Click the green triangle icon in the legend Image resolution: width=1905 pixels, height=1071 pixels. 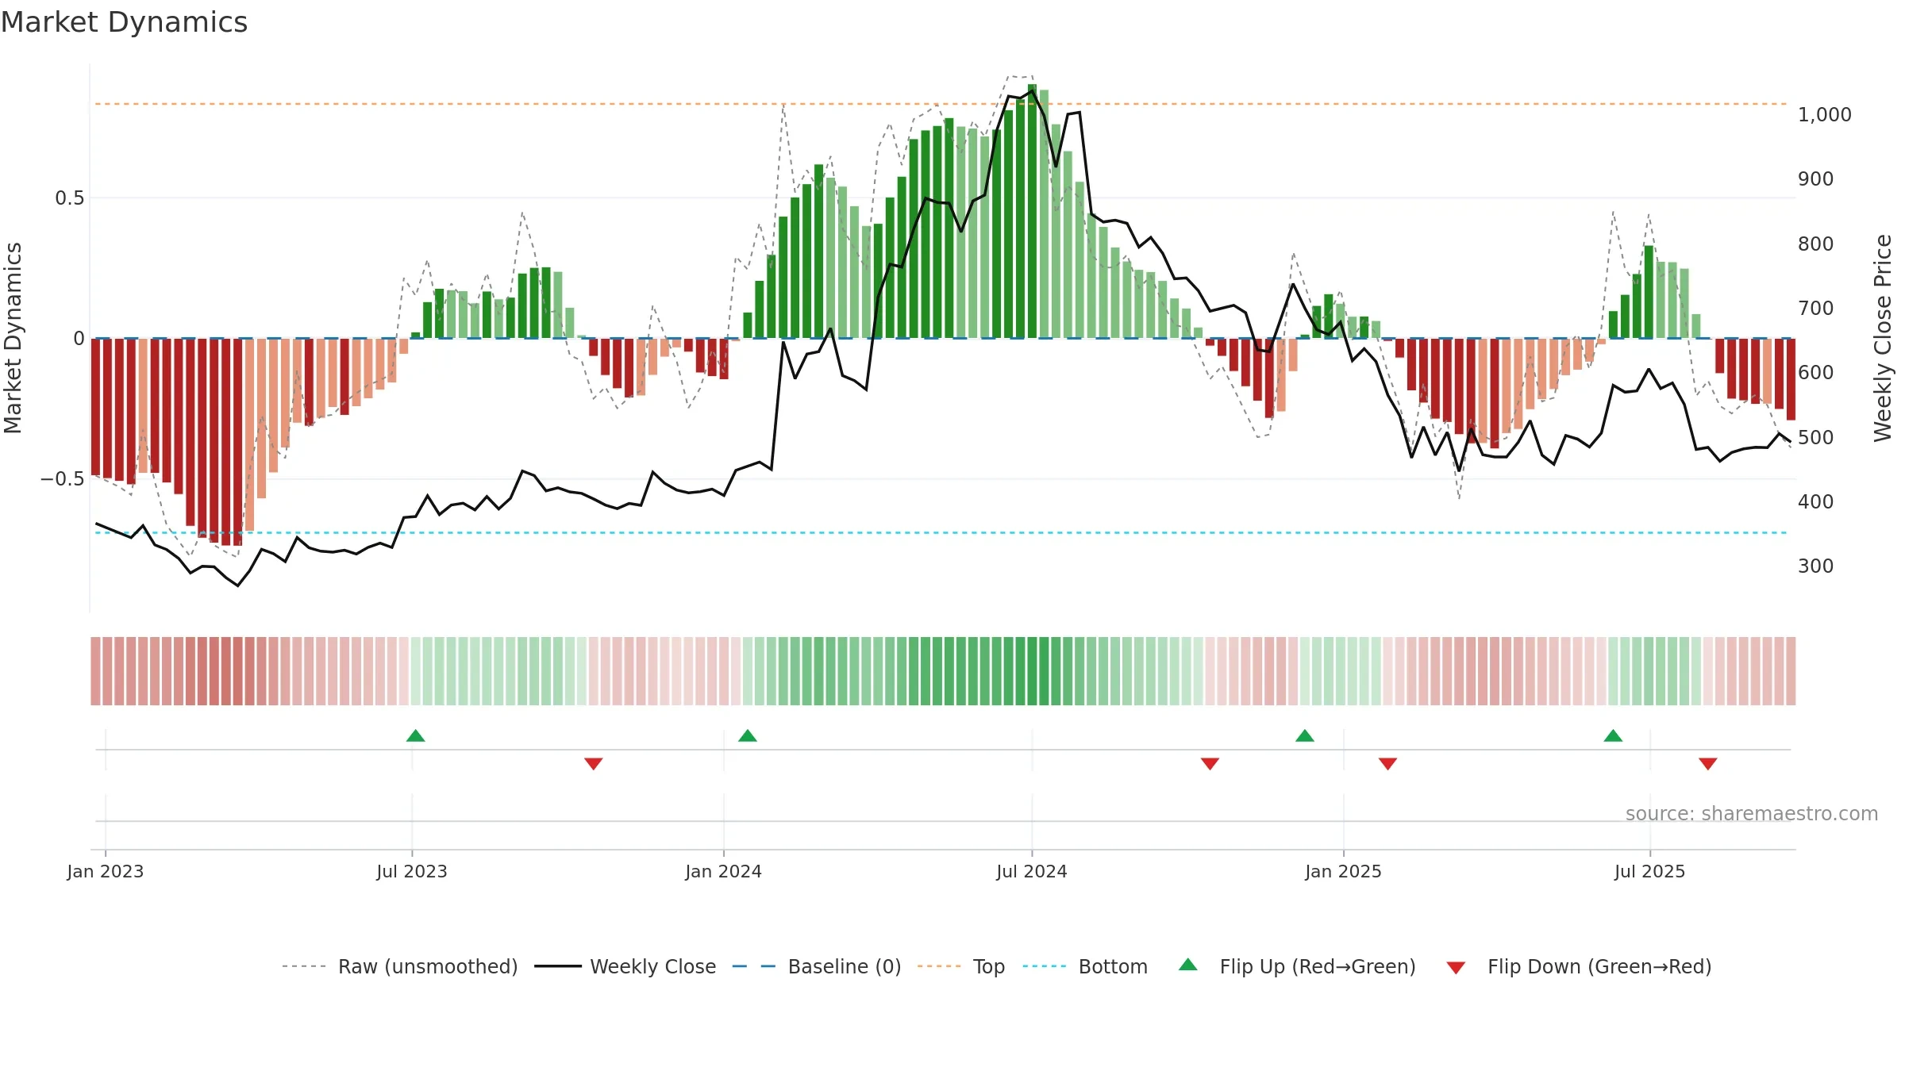[1188, 965]
